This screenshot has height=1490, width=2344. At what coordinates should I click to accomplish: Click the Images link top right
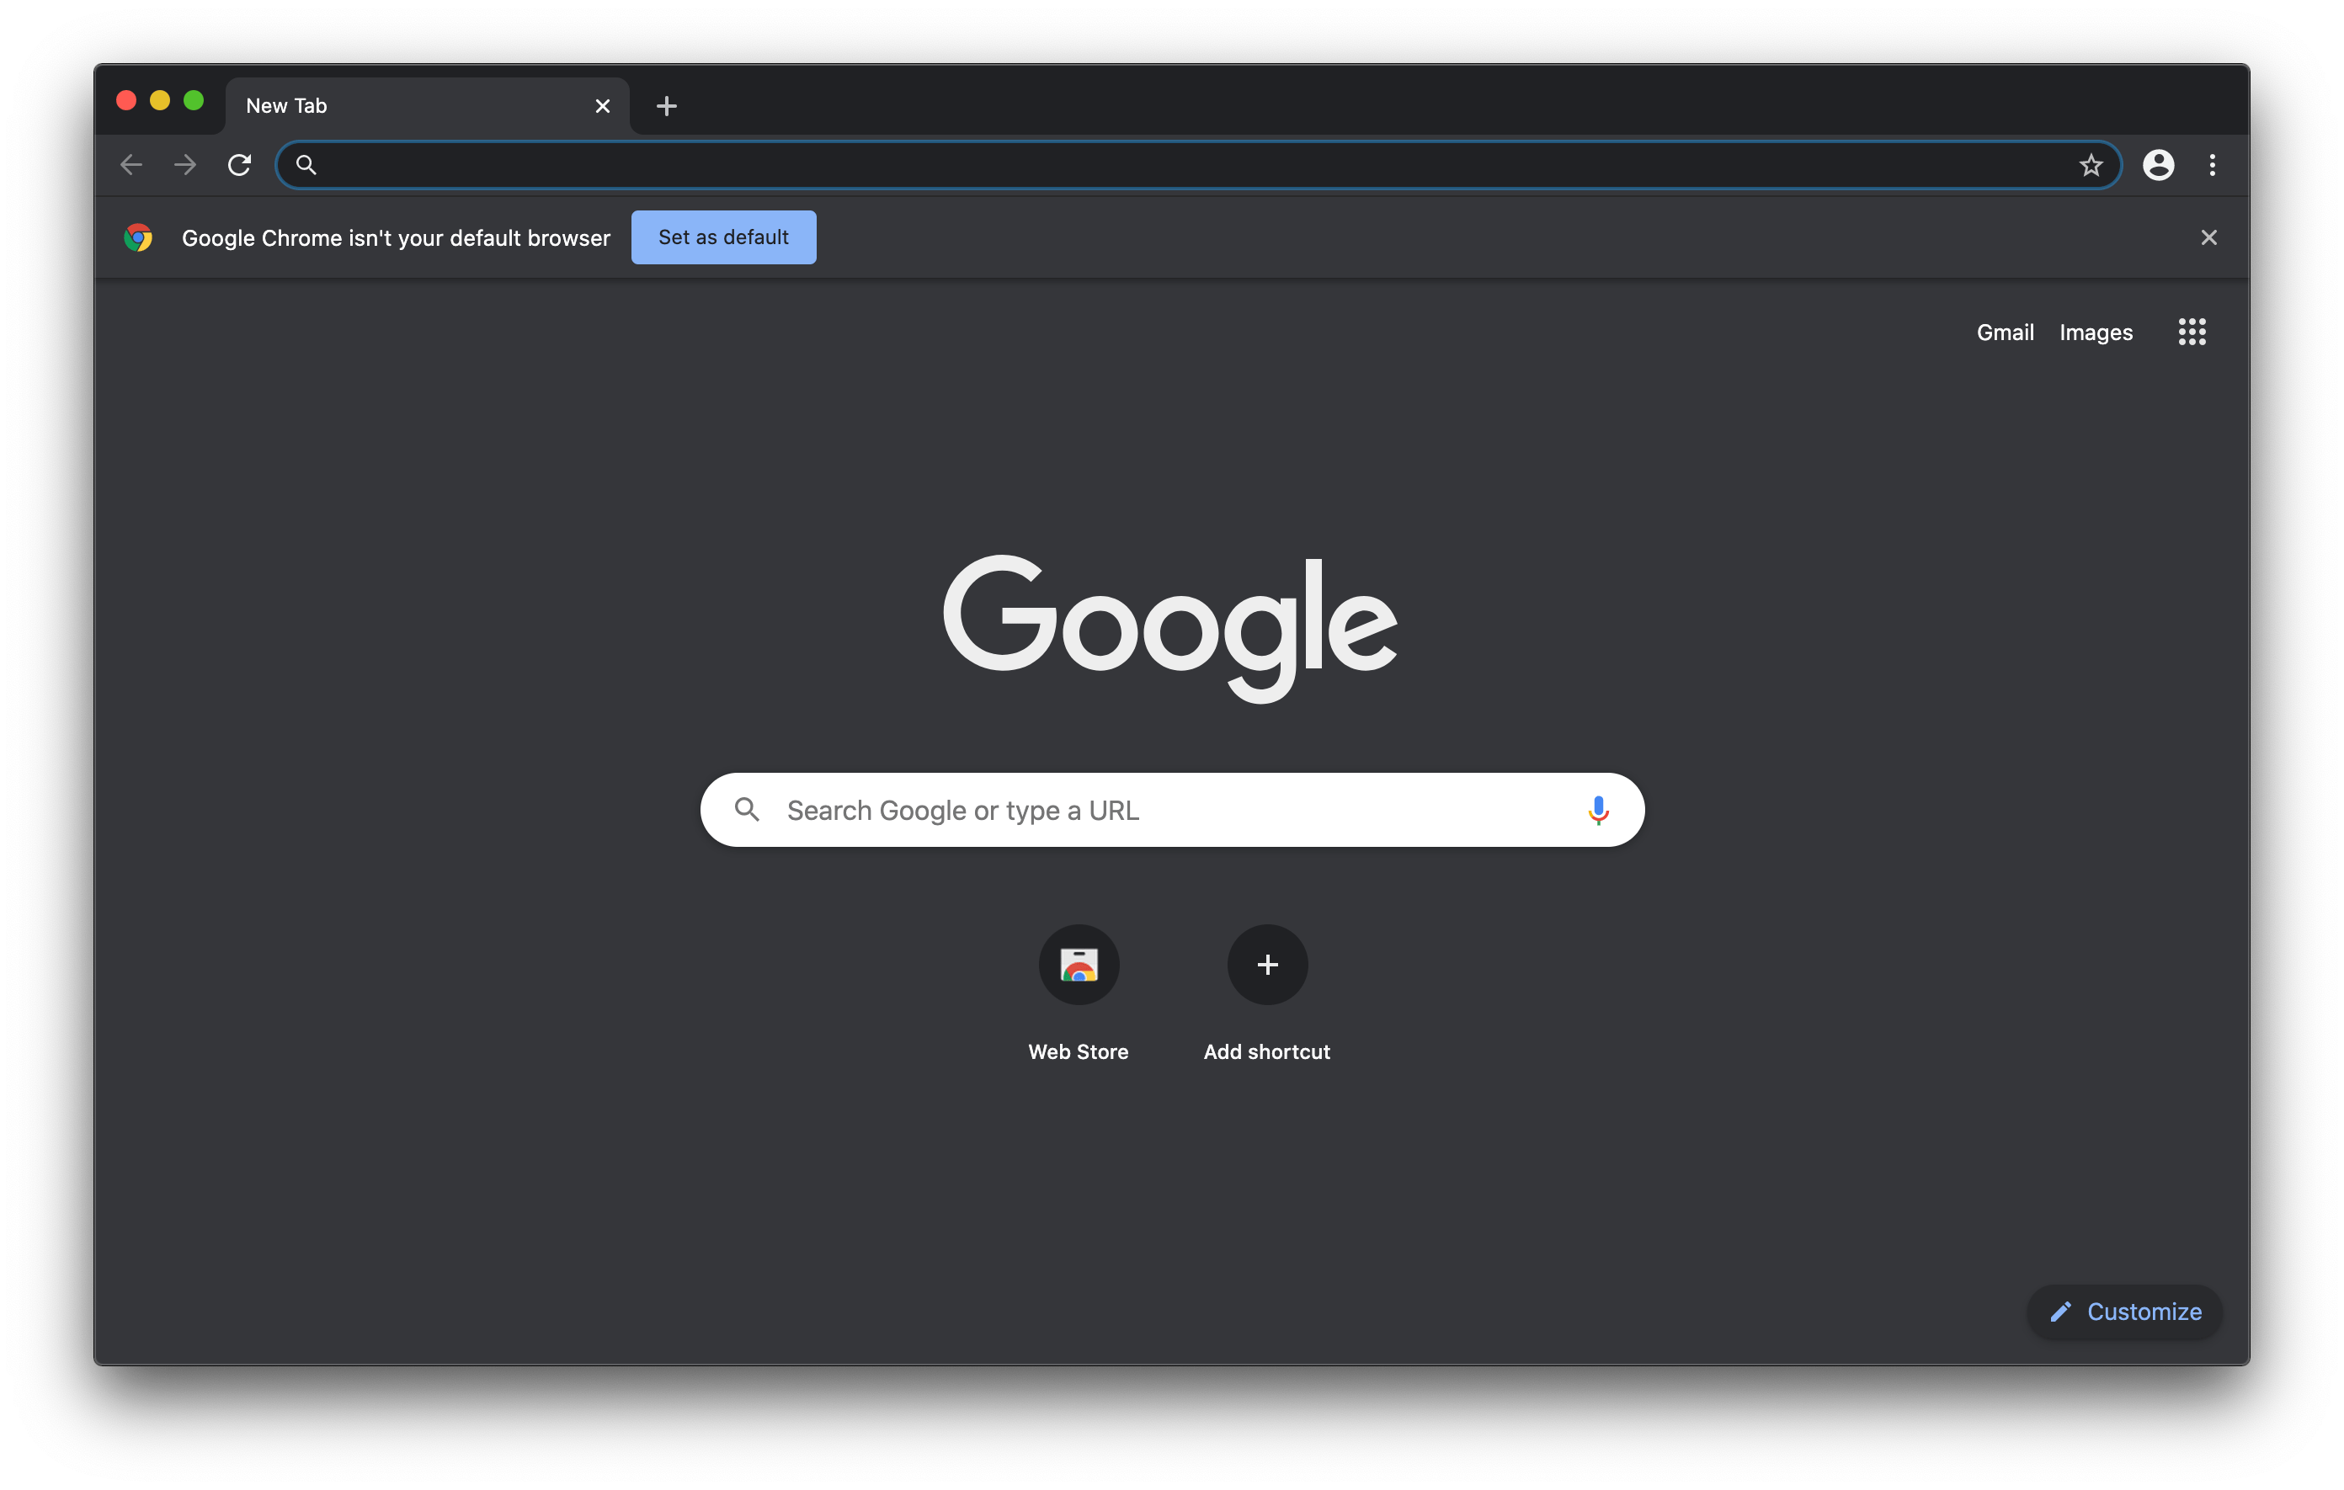coord(2098,332)
